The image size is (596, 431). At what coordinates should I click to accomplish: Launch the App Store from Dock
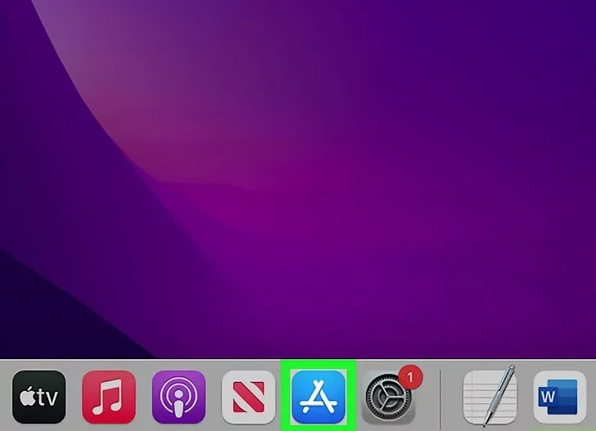coord(318,397)
